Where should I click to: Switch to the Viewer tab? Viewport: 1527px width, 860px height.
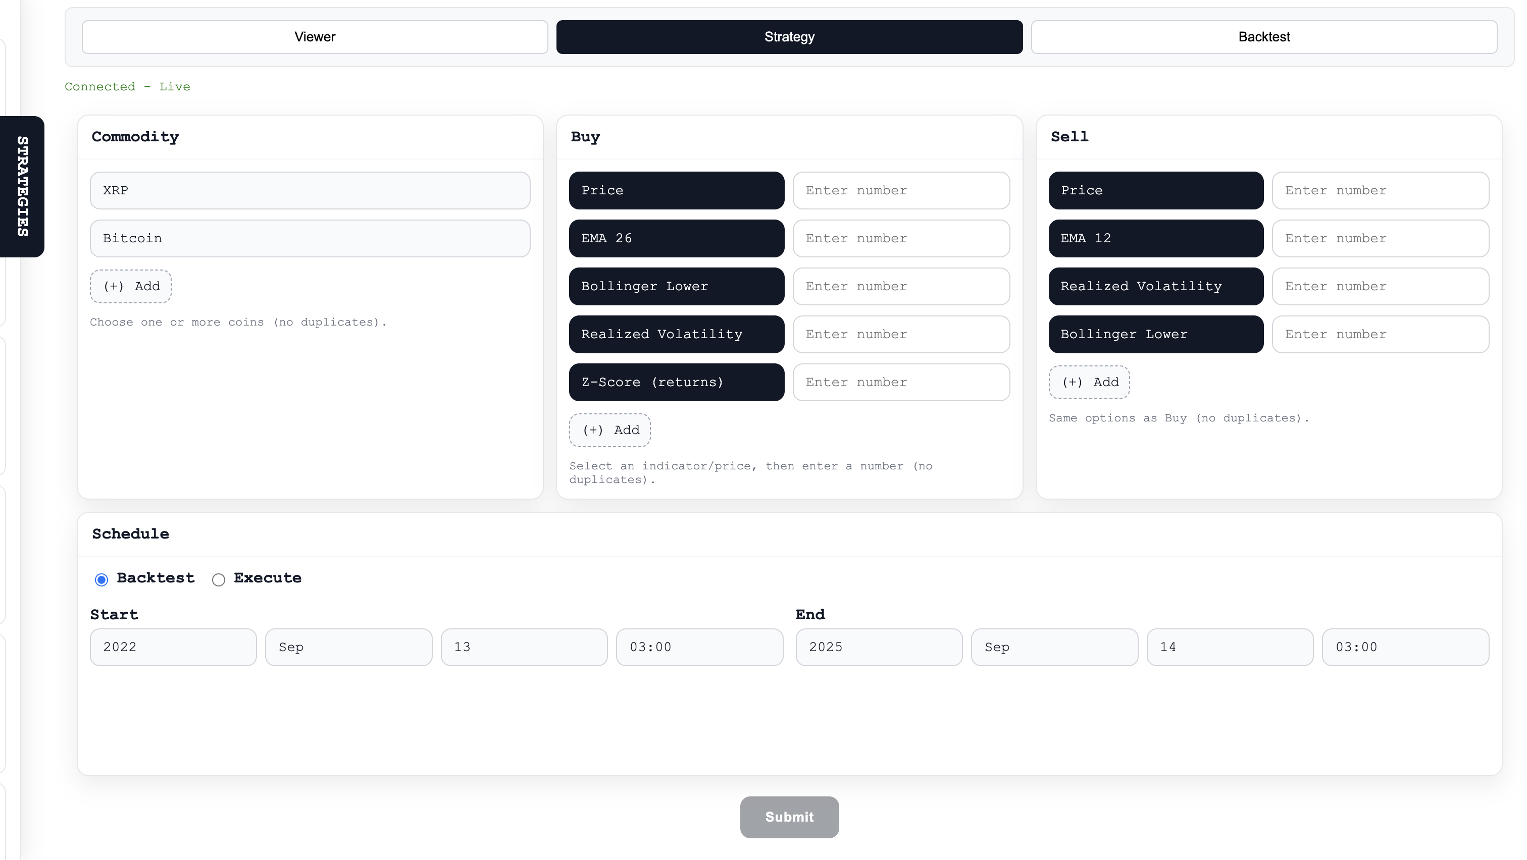point(315,37)
